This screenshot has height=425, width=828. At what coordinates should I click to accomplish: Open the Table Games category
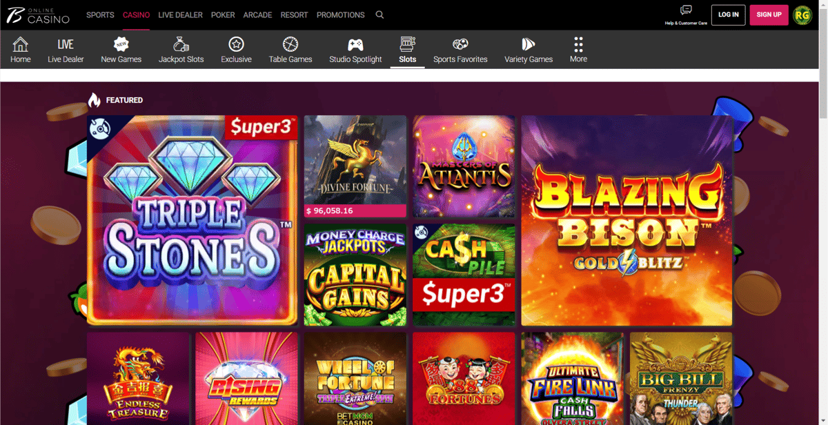tap(290, 50)
